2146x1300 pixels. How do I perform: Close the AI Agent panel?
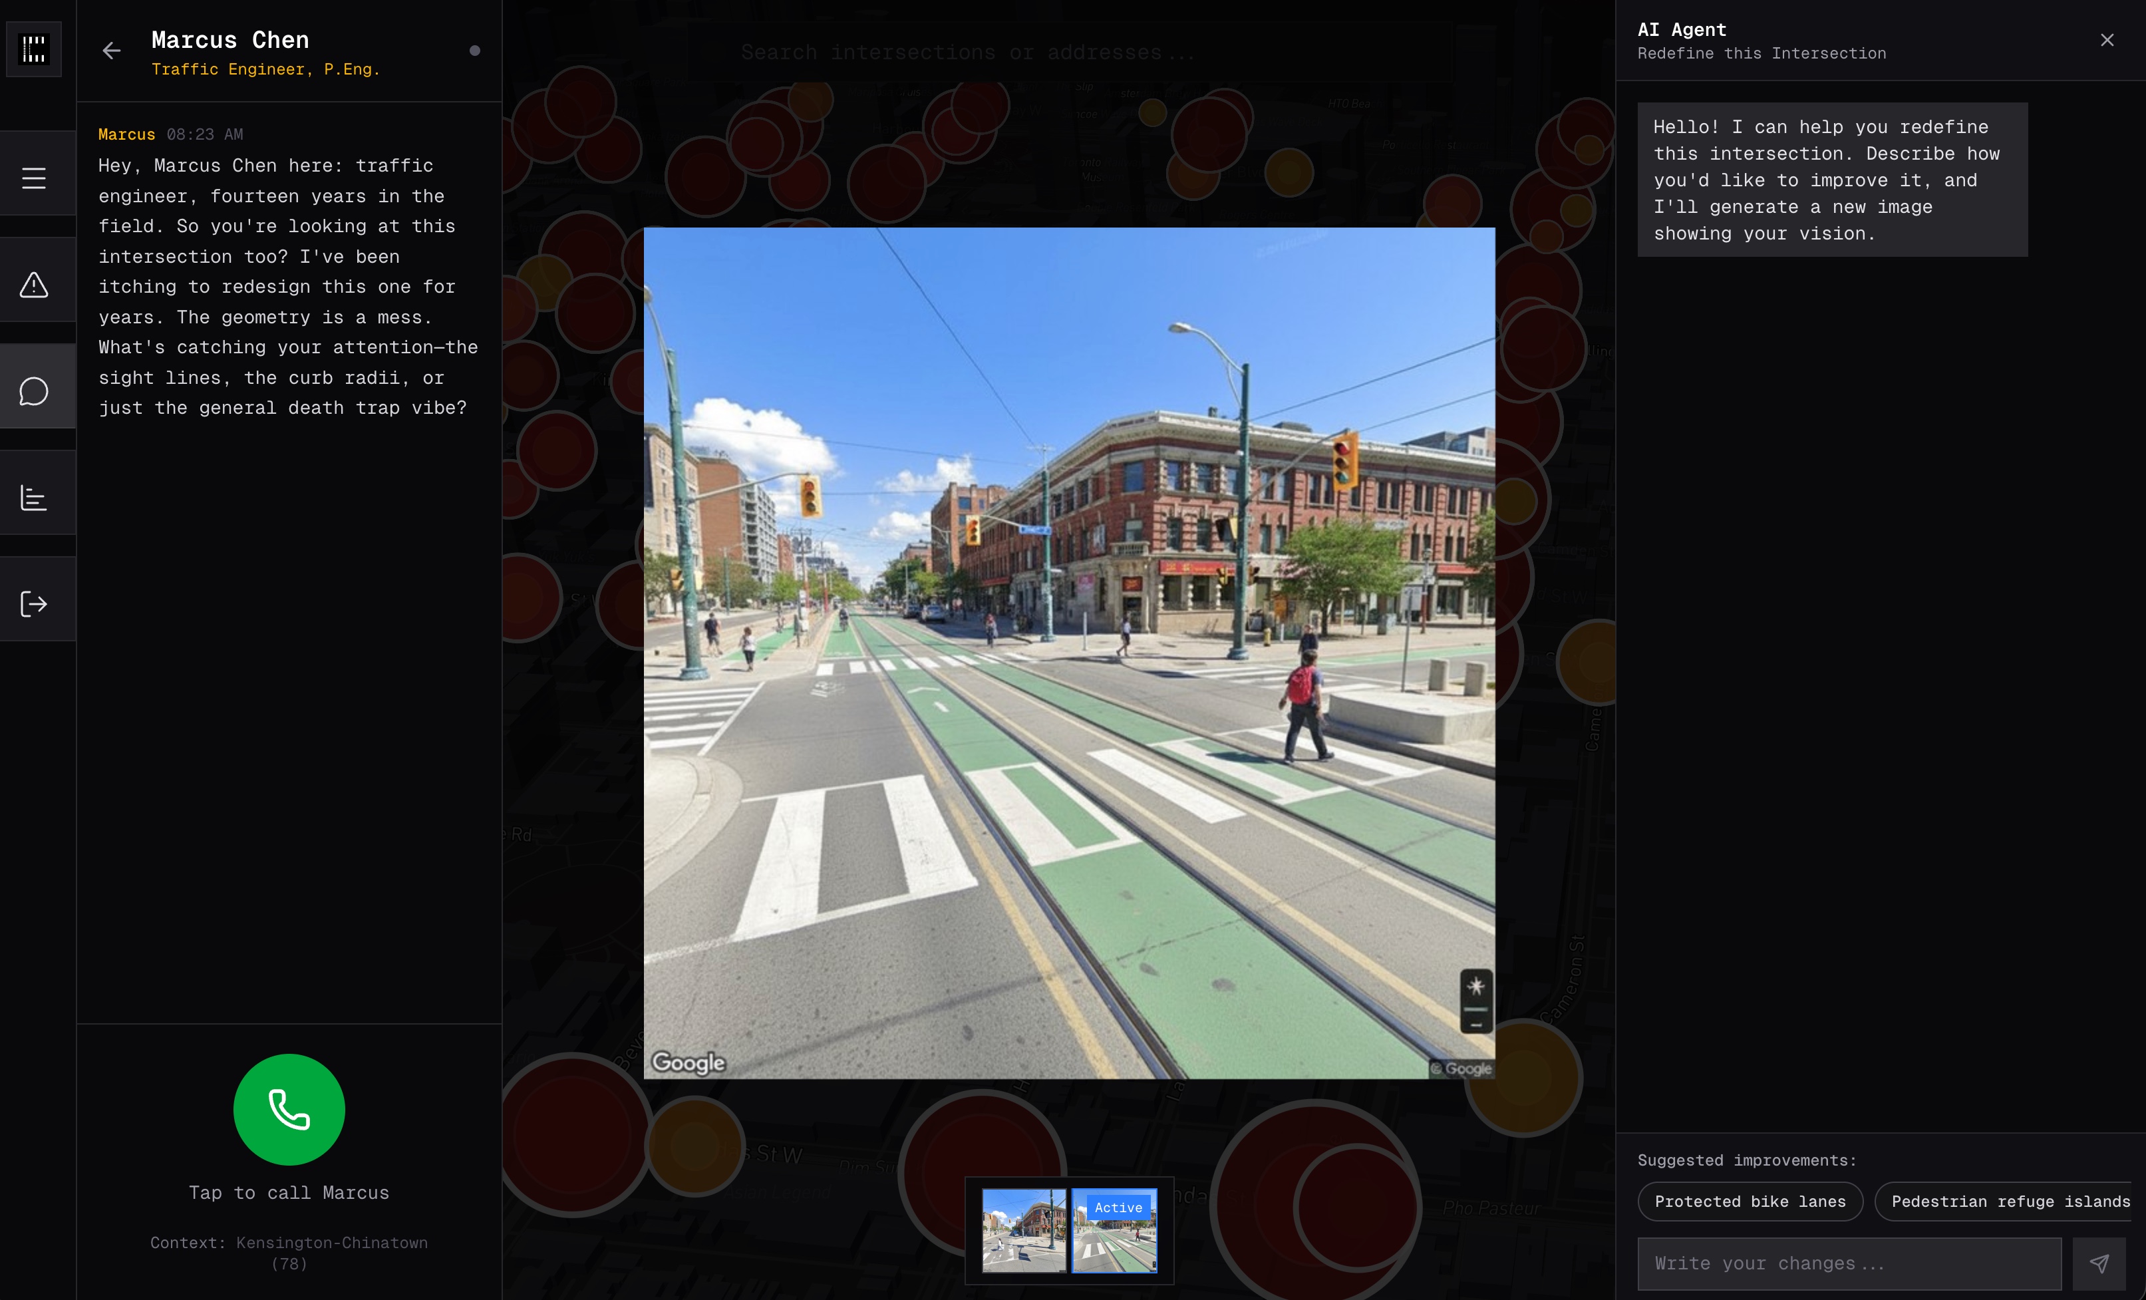[x=2107, y=40]
